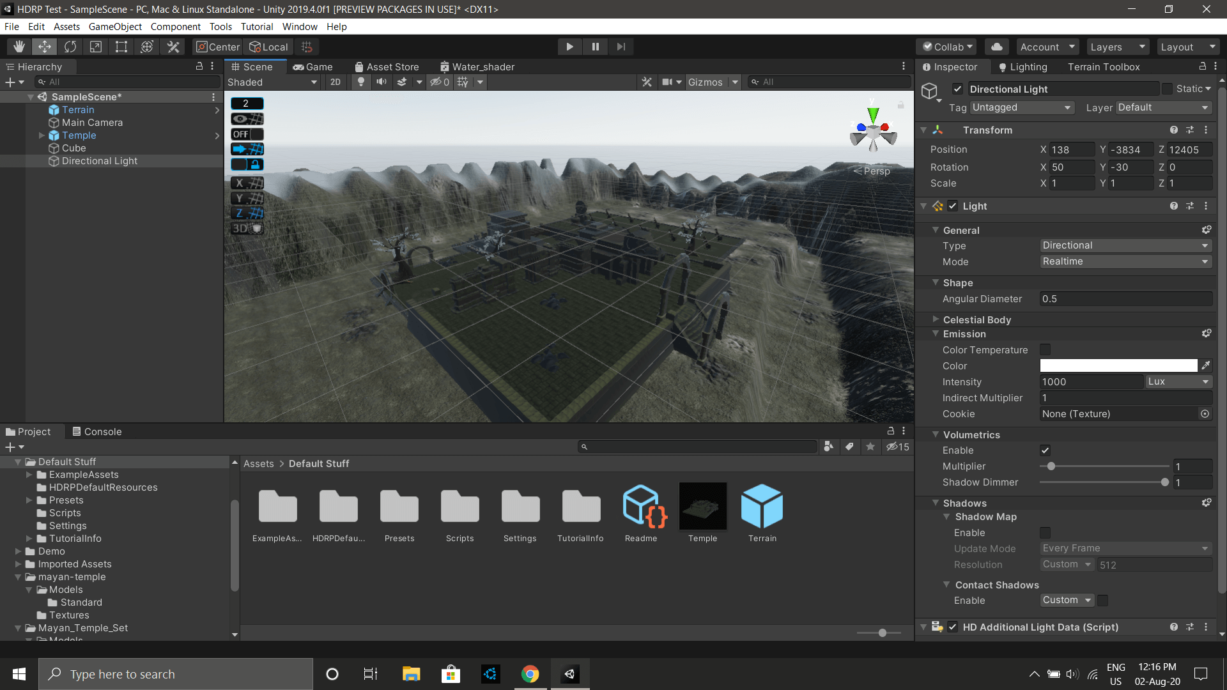
Task: Toggle scene grid visibility icon
Action: (463, 82)
